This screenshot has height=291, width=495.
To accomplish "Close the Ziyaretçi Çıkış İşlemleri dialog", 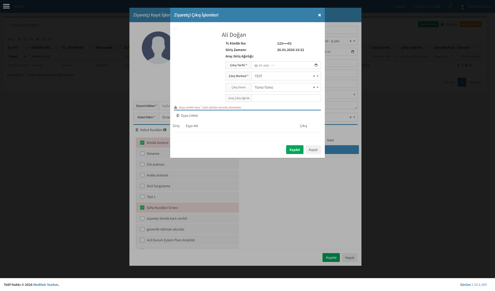I will pyautogui.click(x=319, y=15).
